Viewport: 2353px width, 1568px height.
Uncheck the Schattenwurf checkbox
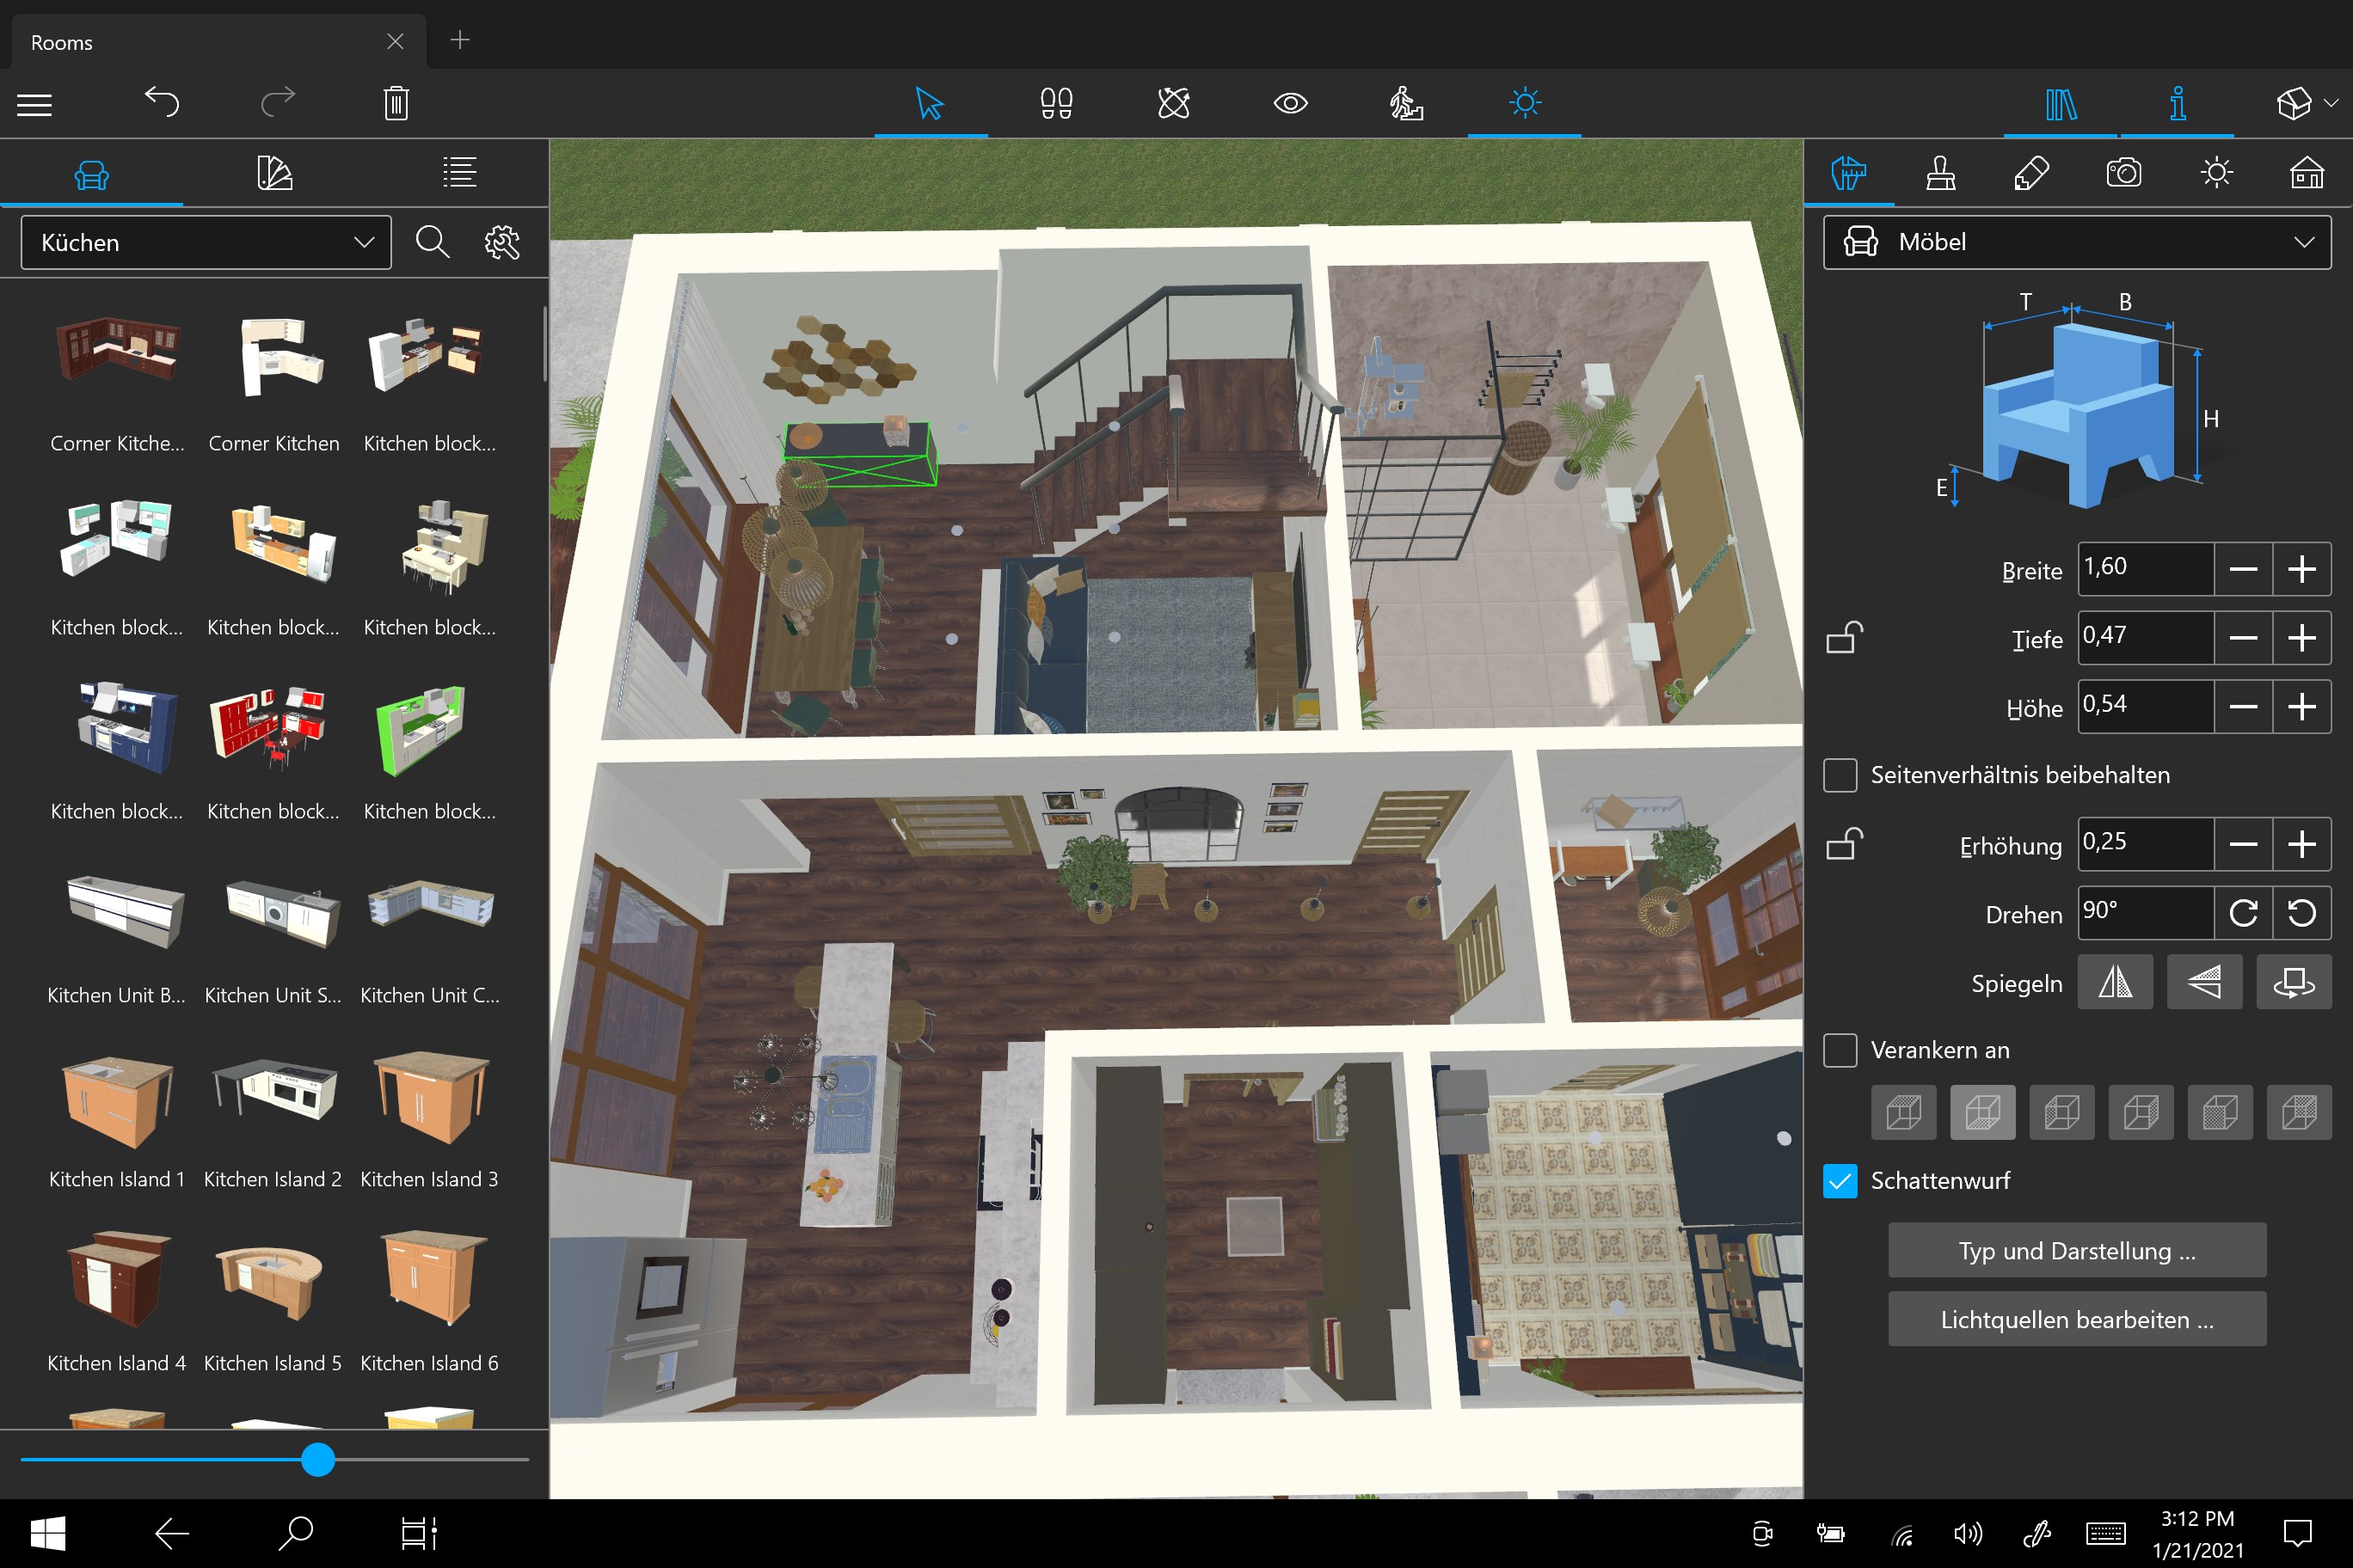pyautogui.click(x=1840, y=1181)
